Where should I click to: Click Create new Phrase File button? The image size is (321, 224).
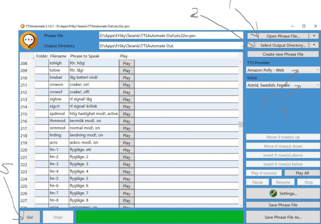[283, 54]
